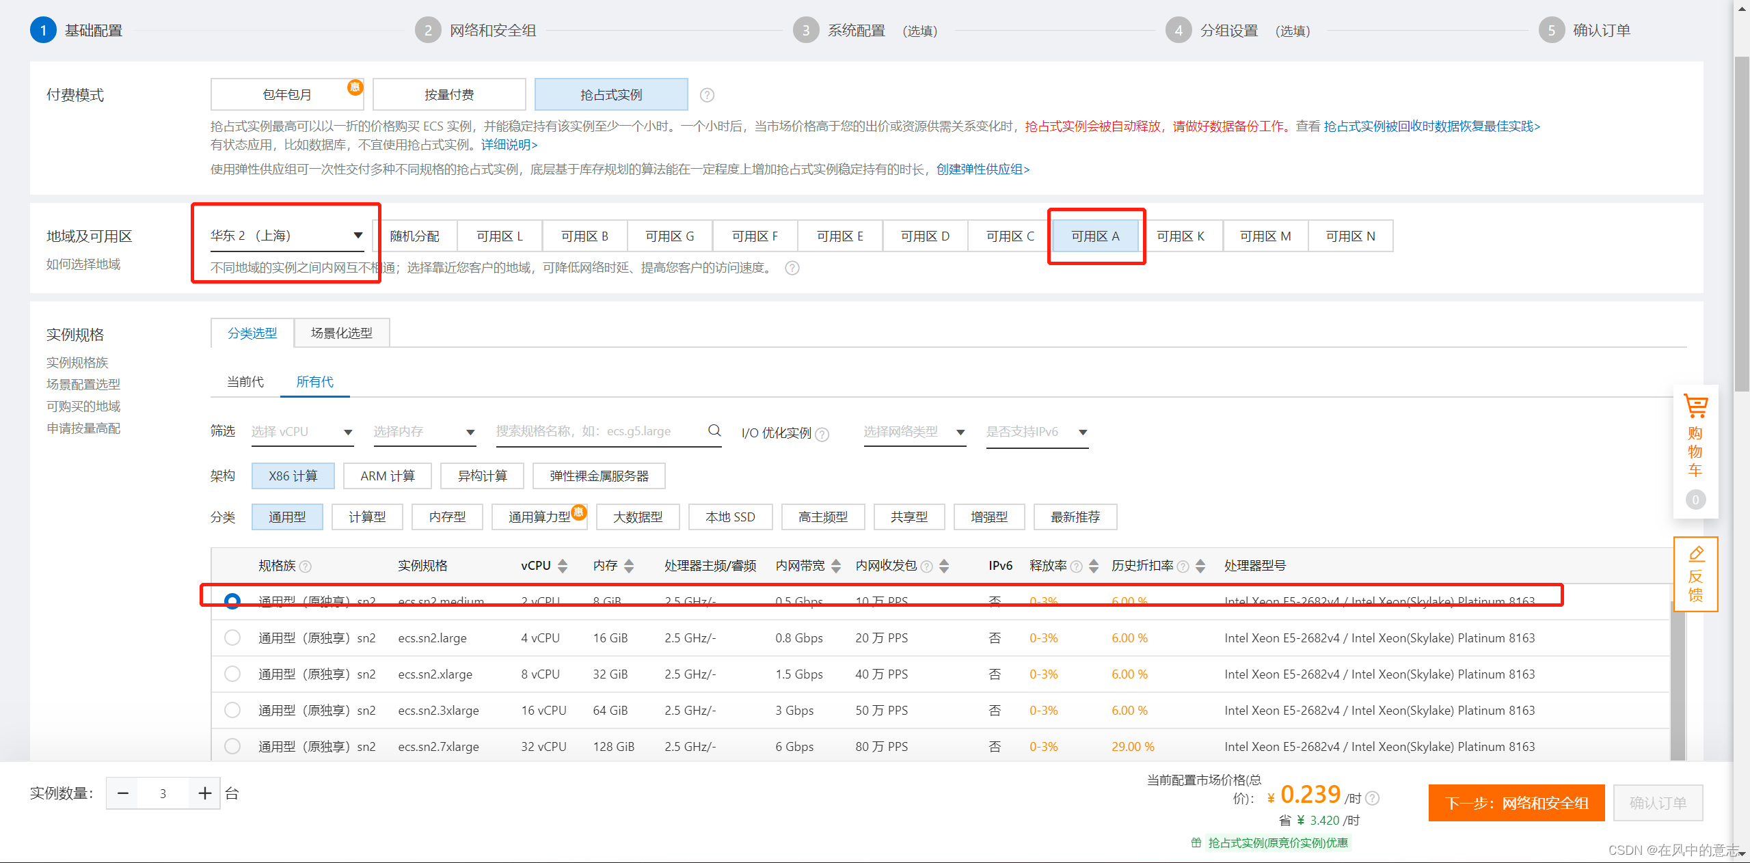
Task: Open 创建弹性供应组 link
Action: coord(983,169)
